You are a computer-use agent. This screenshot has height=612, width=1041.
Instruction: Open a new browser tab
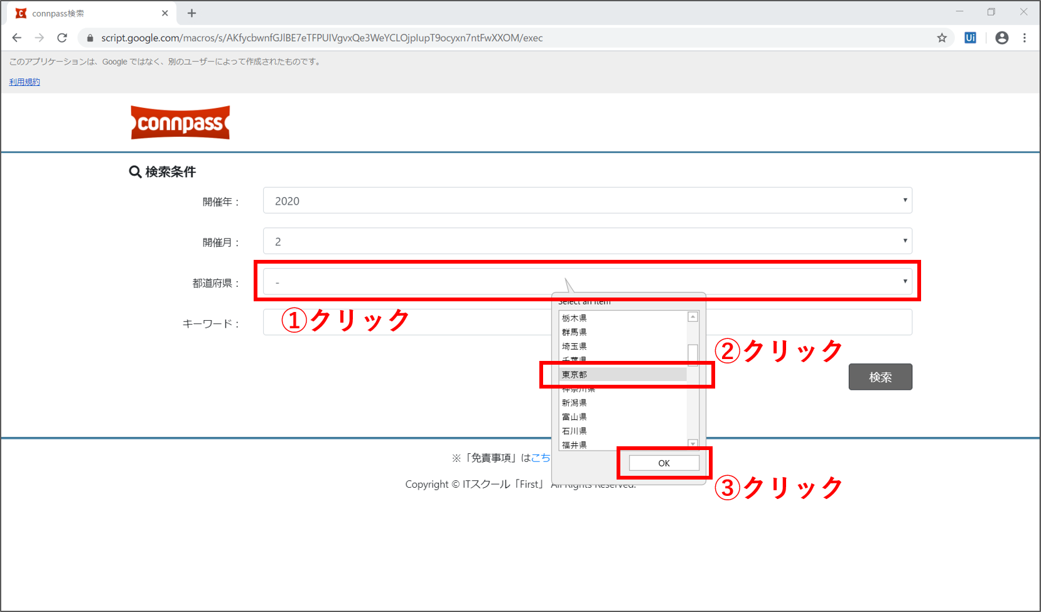(x=192, y=13)
